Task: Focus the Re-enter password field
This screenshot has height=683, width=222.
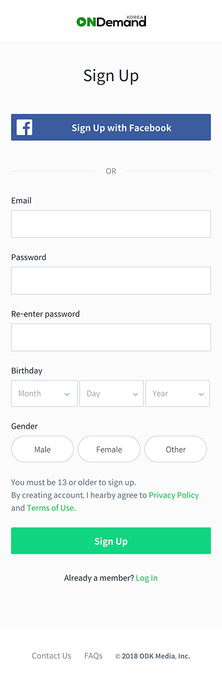Action: (111, 337)
